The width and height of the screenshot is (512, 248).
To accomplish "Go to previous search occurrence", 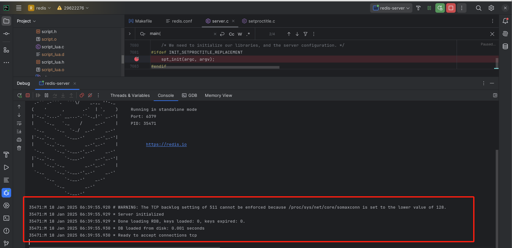I will click(x=289, y=34).
